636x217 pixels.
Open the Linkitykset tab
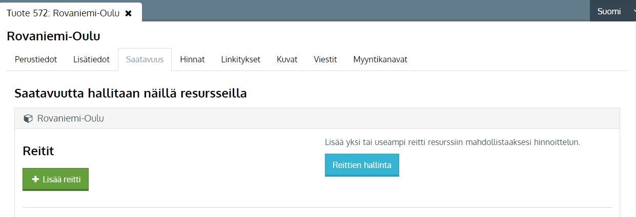(x=241, y=59)
